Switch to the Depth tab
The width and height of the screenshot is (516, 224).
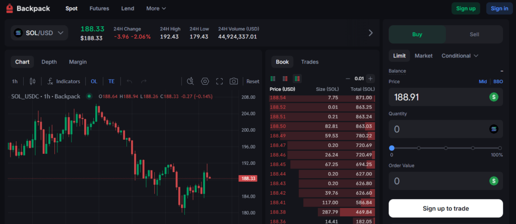pos(49,62)
